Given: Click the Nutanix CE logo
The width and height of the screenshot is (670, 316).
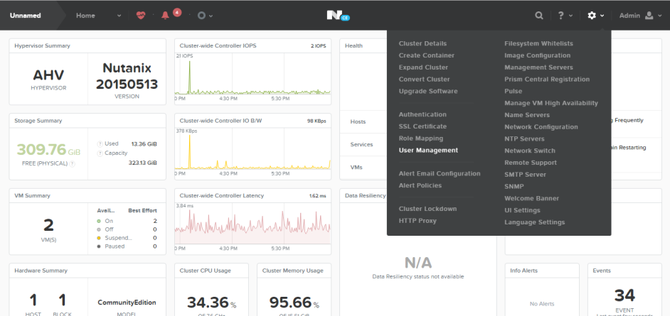Looking at the screenshot, I should tap(338, 16).
